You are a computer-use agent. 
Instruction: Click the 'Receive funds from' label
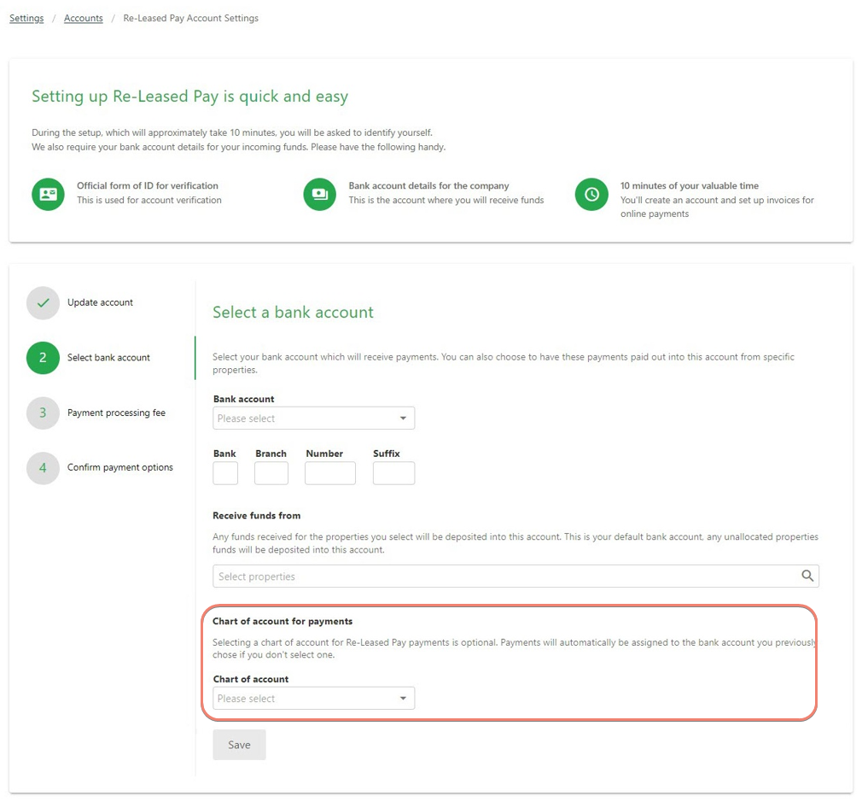point(256,515)
